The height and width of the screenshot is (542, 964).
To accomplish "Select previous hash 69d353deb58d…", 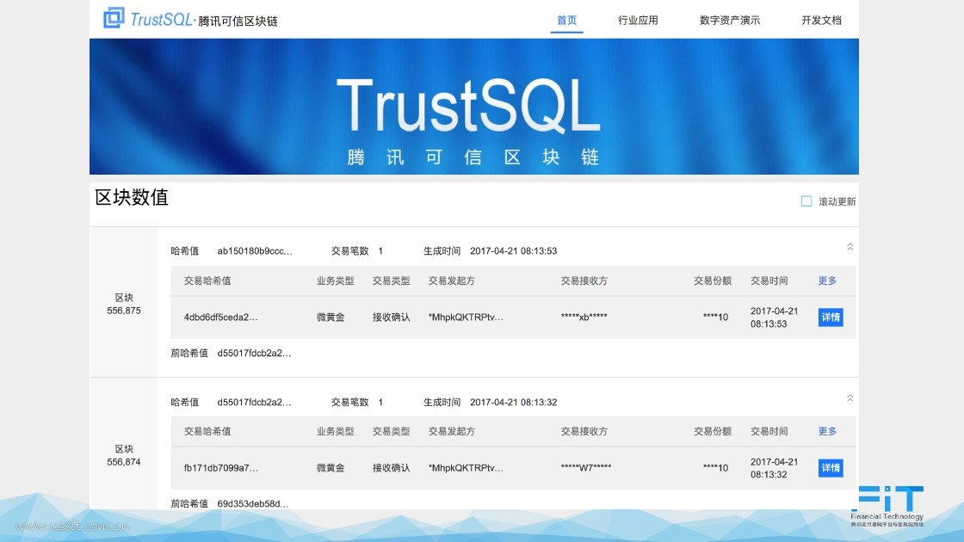I will [x=253, y=503].
